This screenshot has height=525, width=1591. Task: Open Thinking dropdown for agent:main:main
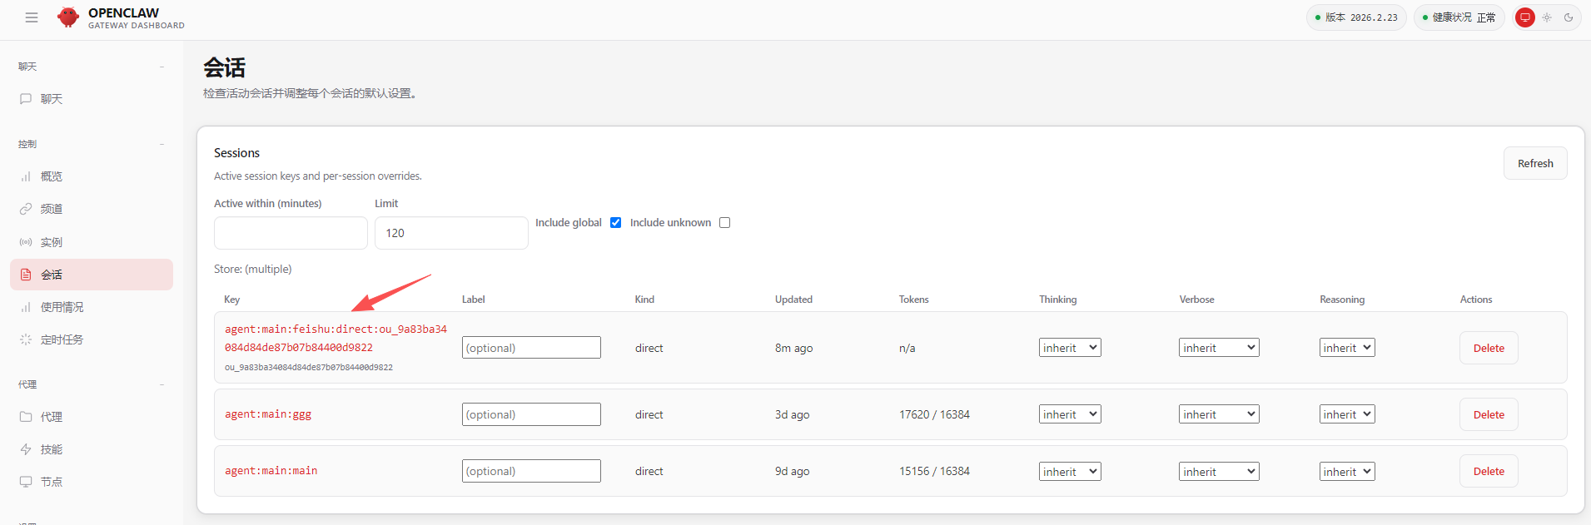click(1070, 472)
